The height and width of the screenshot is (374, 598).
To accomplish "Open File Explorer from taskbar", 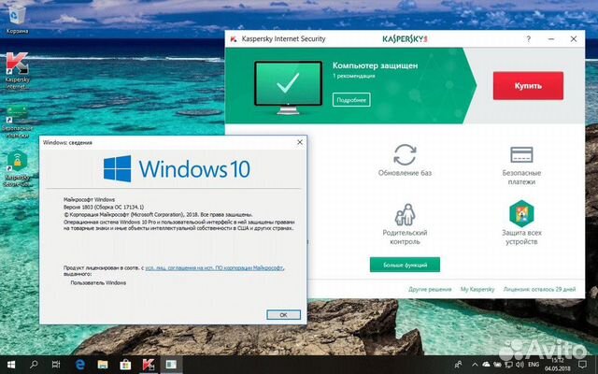I will (x=102, y=365).
